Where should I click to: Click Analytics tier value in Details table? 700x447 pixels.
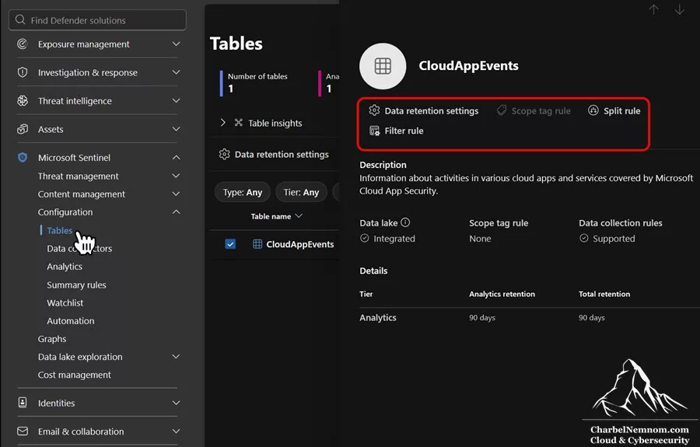[378, 318]
